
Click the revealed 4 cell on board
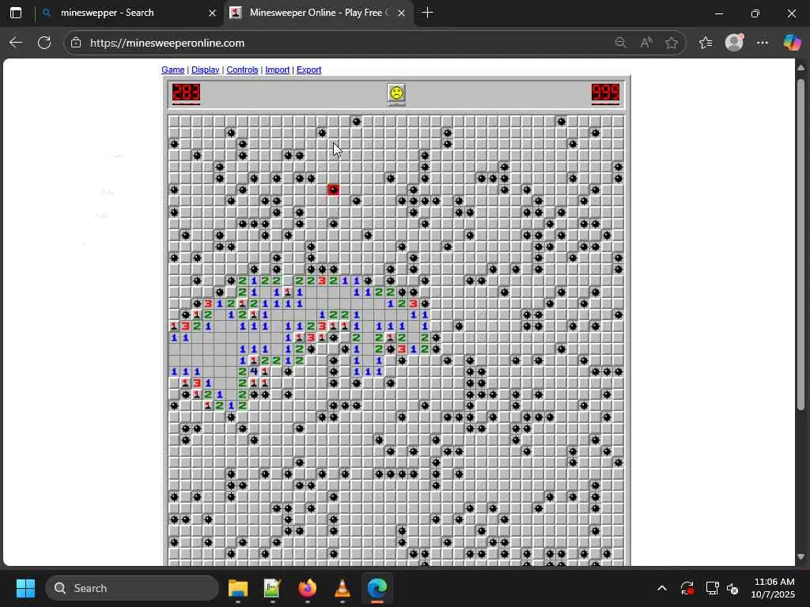[254, 371]
